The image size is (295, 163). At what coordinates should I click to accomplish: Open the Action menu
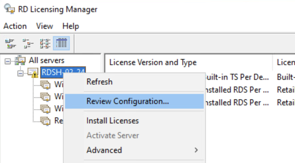pos(15,26)
